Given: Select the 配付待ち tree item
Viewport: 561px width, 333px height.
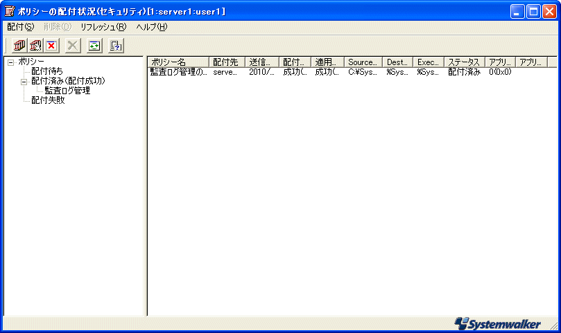Looking at the screenshot, I should click(47, 71).
